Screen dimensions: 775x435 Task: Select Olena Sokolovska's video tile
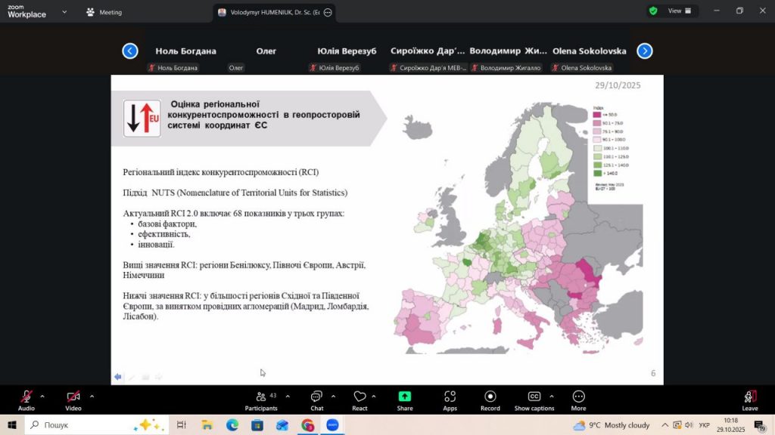click(x=589, y=51)
